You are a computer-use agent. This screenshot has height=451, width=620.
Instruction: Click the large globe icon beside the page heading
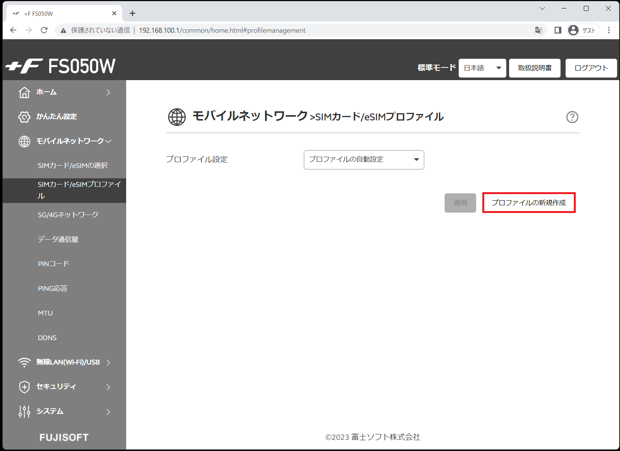click(177, 117)
